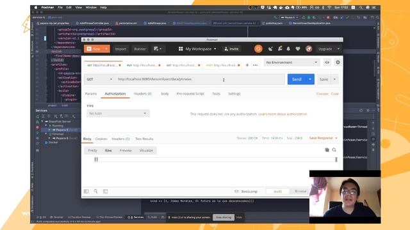This screenshot has height=230, width=410.
Task: Open the manage environments gear icon
Action: pyautogui.click(x=338, y=63)
